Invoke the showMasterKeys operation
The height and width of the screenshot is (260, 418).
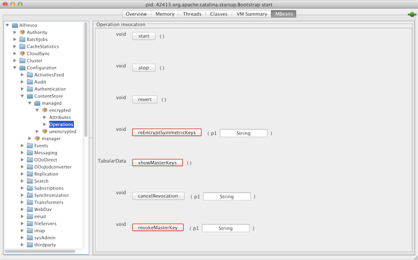pyautogui.click(x=157, y=163)
